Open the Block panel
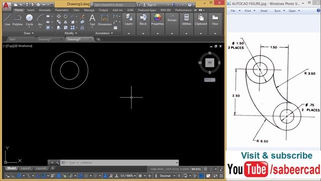321x181 pixels. pyautogui.click(x=143, y=20)
